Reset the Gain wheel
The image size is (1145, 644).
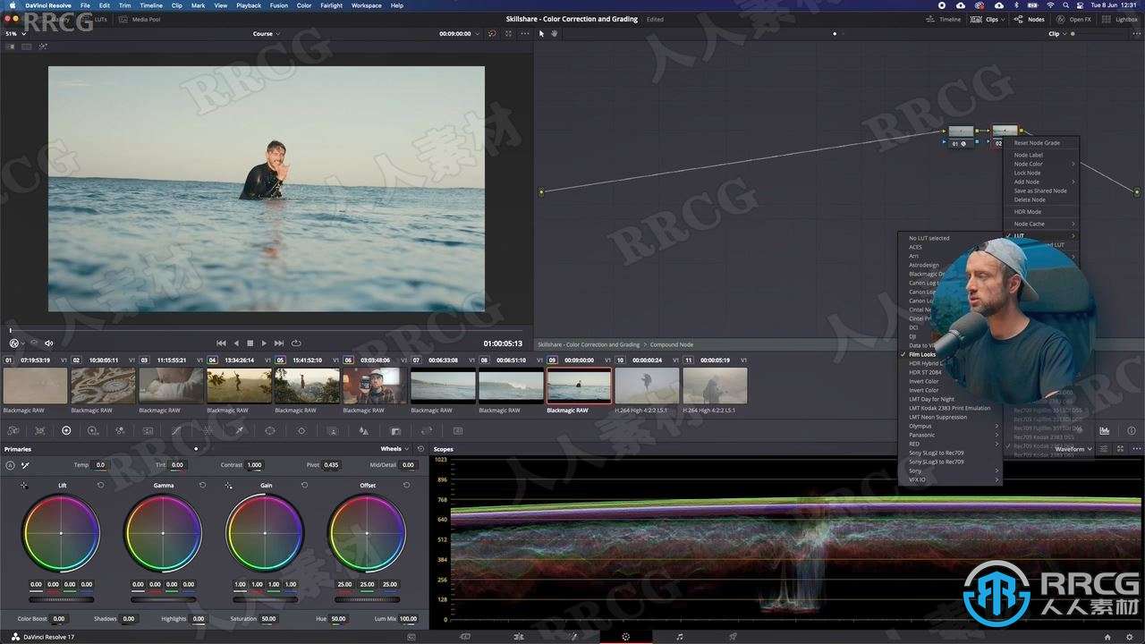304,485
